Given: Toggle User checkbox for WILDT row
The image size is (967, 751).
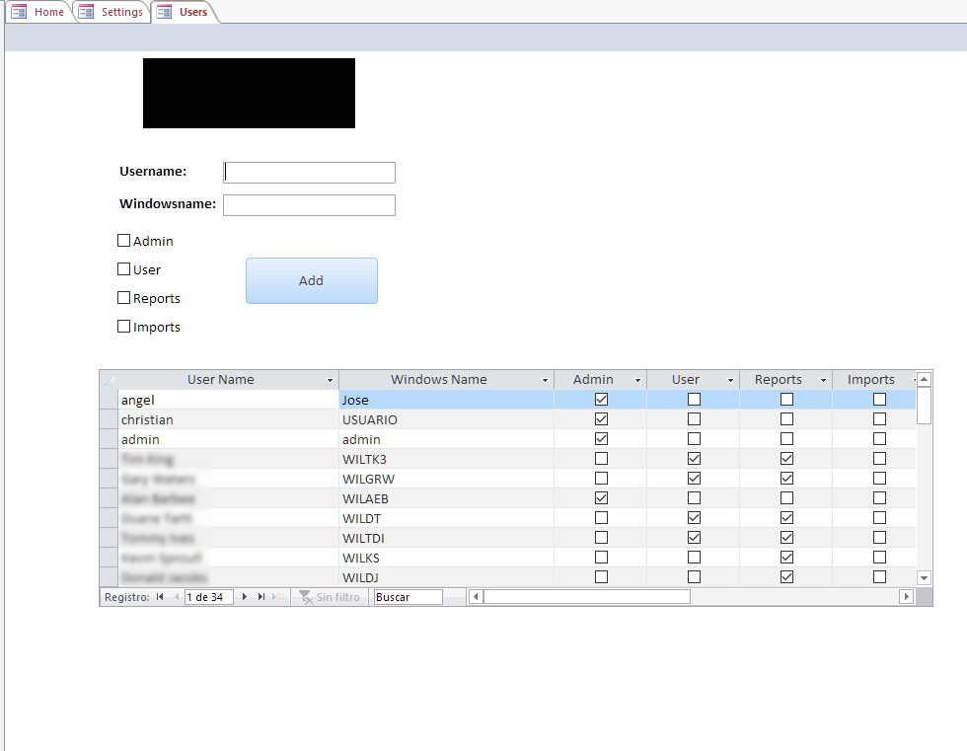Looking at the screenshot, I should tap(694, 518).
